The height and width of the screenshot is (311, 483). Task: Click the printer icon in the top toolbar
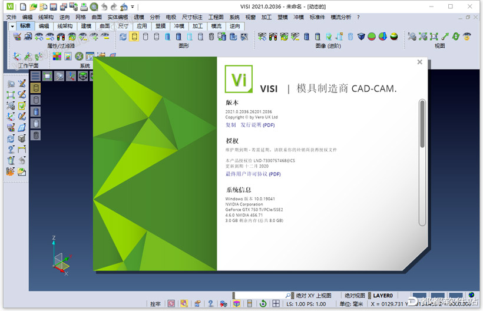pos(84,6)
